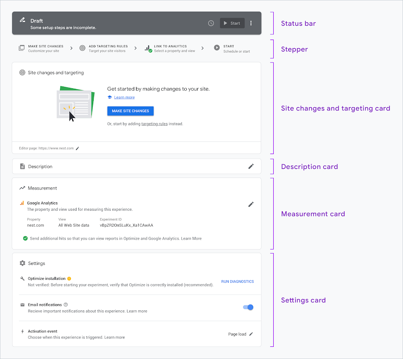Click the site editor illustration thumbnail
This screenshot has height=359, width=403.
click(76, 104)
